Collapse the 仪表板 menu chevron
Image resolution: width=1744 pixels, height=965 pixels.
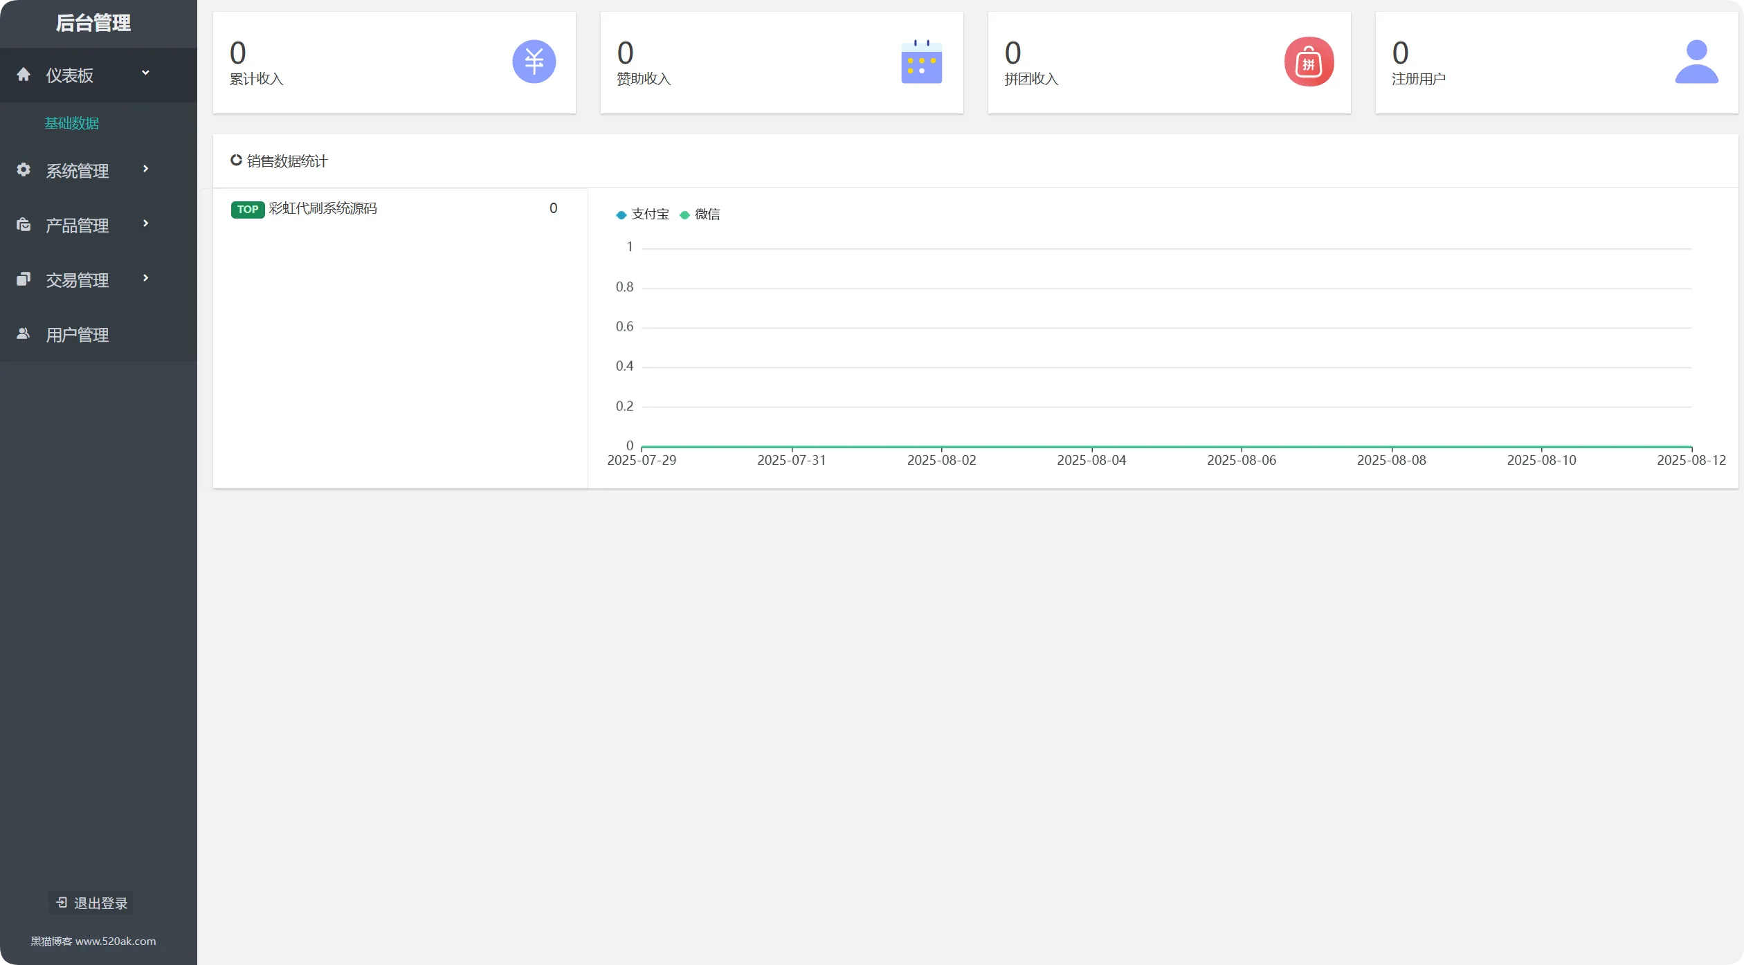(x=145, y=73)
